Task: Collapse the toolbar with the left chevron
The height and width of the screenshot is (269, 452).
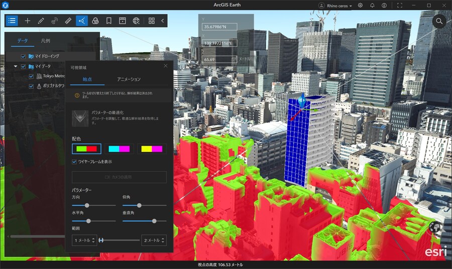Action: (x=162, y=21)
